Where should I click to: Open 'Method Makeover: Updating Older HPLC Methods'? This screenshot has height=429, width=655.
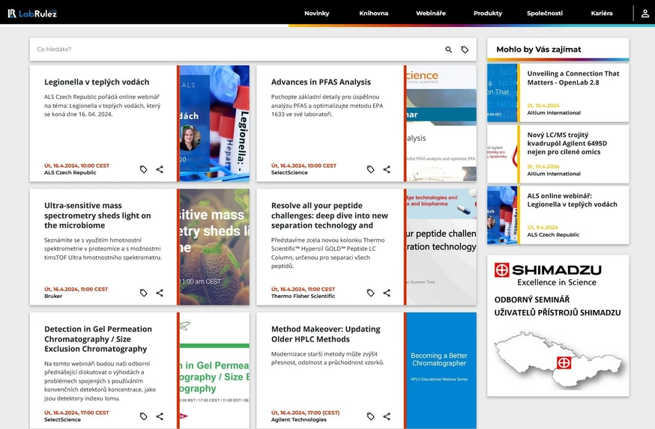coord(326,334)
